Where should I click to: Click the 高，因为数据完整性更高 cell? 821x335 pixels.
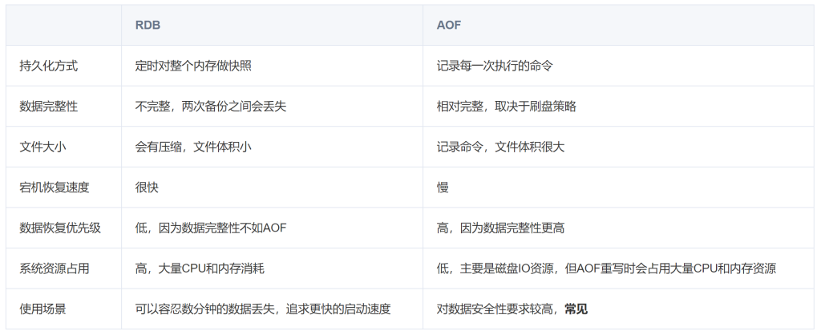(x=500, y=228)
